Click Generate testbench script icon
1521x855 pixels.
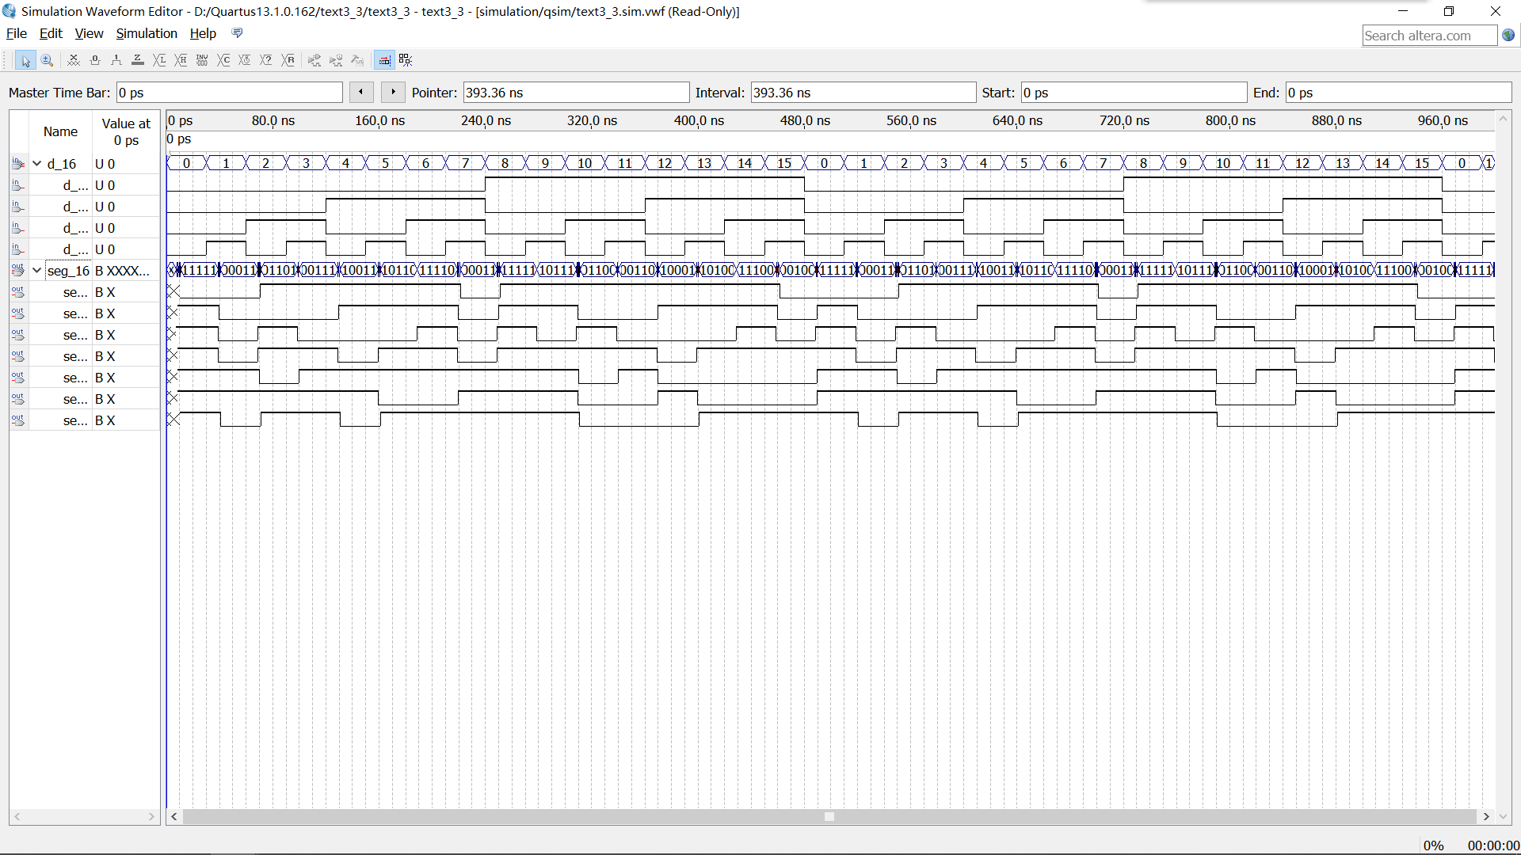[x=357, y=61]
